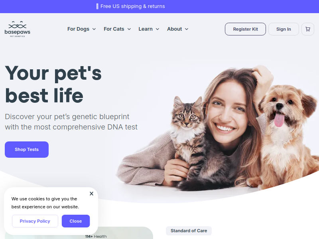Open the shopping cart icon
Image resolution: width=319 pixels, height=239 pixels.
(x=307, y=29)
